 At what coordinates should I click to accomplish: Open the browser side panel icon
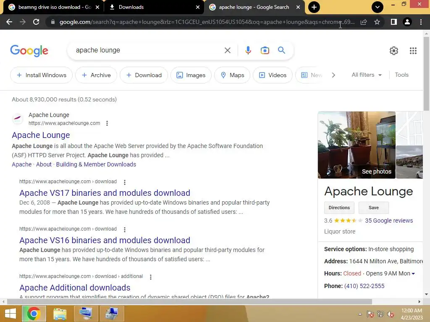point(394,22)
